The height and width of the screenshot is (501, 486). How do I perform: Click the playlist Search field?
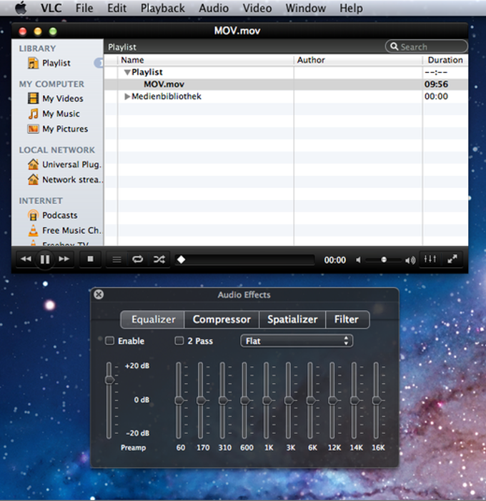427,46
